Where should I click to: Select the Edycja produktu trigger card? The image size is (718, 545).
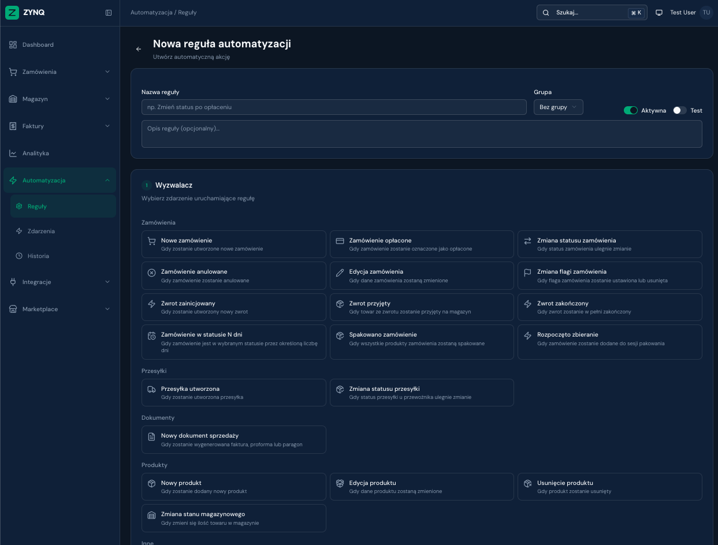[422, 487]
